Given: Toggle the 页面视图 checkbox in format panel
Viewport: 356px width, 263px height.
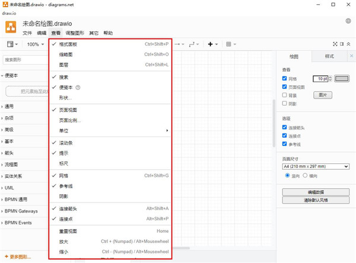Looking at the screenshot, I should click(284, 87).
